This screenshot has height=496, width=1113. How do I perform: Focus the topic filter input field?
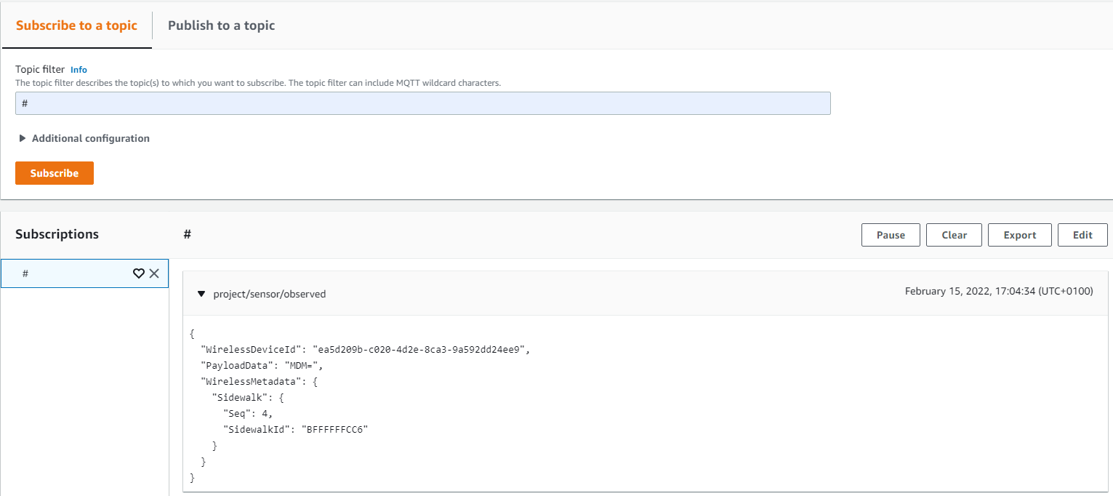423,103
